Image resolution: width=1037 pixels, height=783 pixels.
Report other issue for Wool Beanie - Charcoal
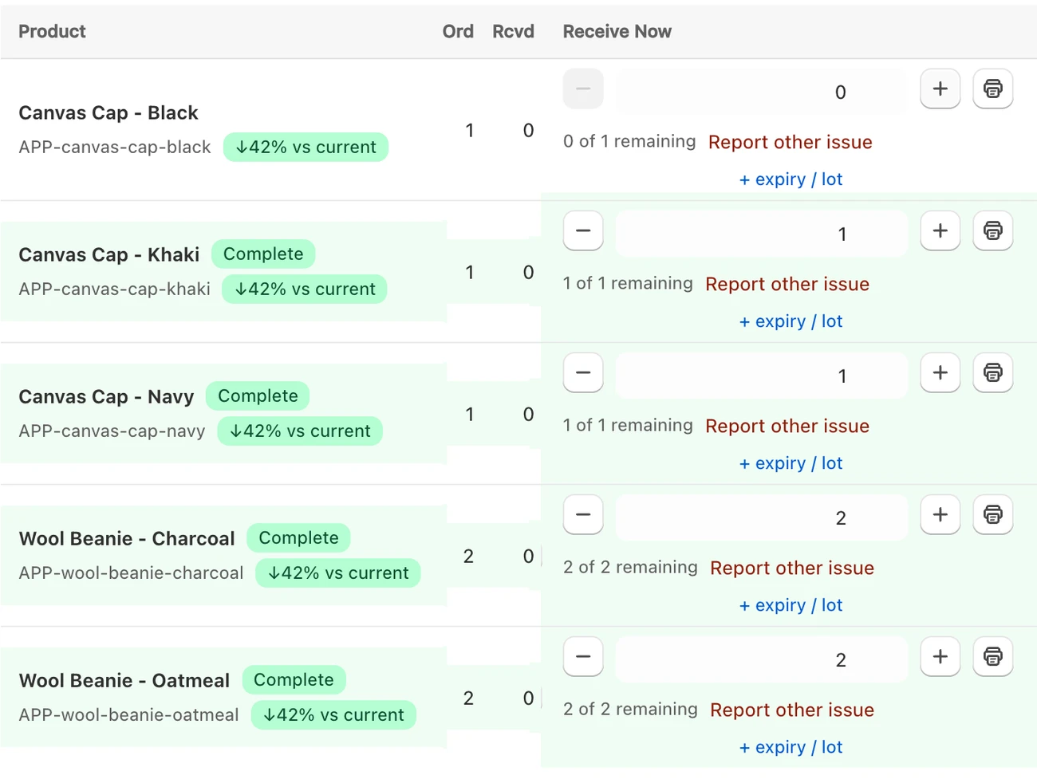tap(792, 568)
